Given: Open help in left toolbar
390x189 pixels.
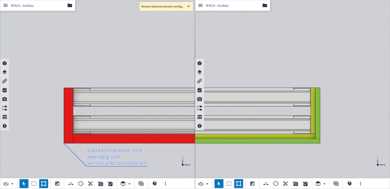Looking at the screenshot, I should coord(155,184).
